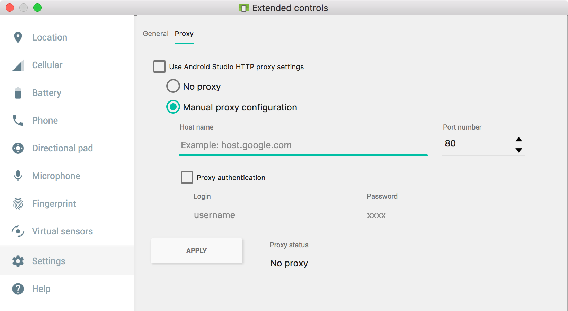Open the Fingerprint icon
This screenshot has height=311, width=568.
coord(18,204)
